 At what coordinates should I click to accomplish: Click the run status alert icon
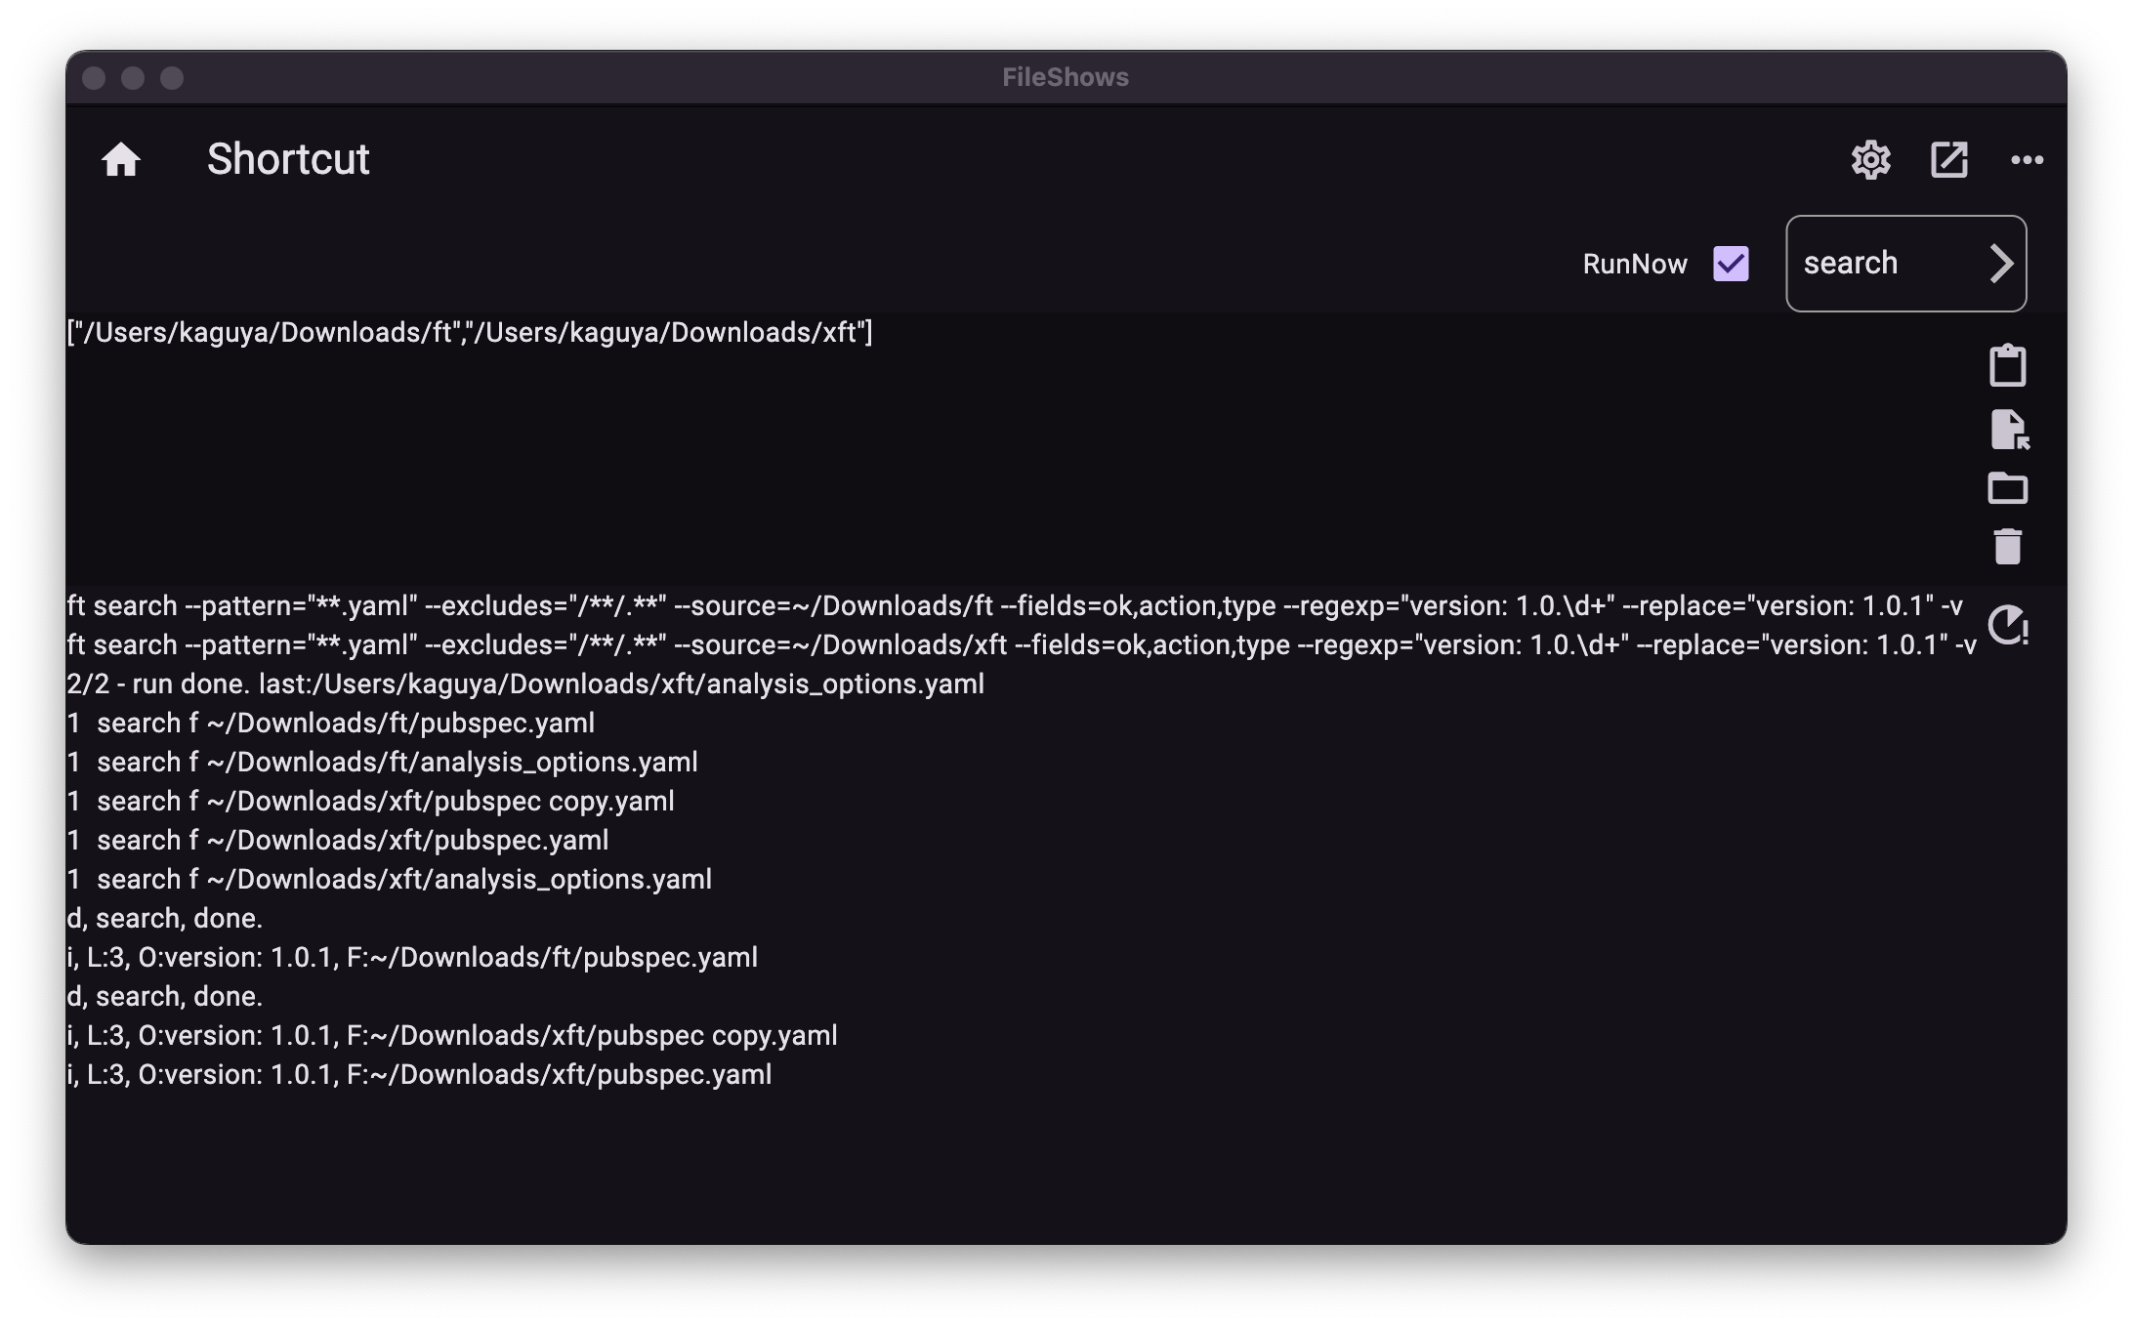(2009, 626)
